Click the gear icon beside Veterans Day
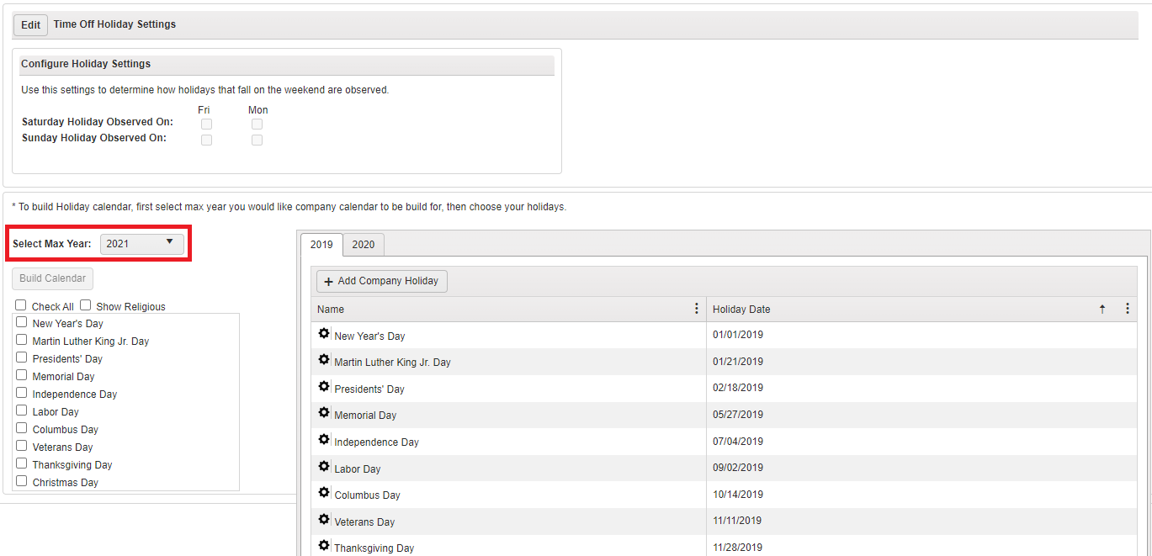Viewport: 1152px width, 556px height. [324, 519]
